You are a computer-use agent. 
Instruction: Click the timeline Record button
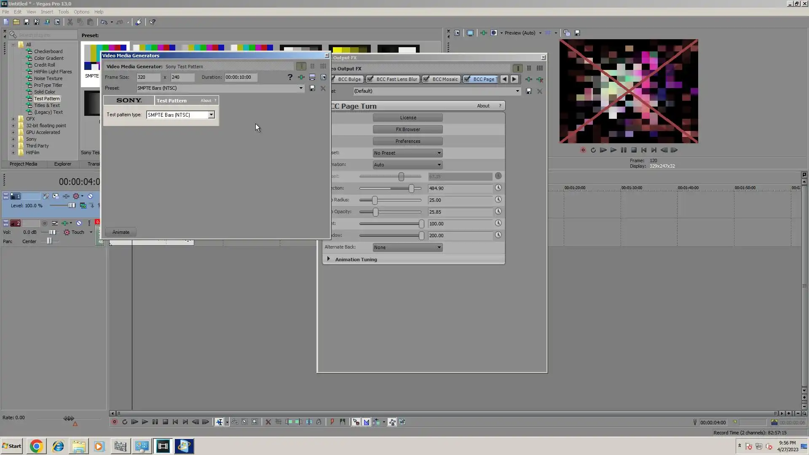tap(114, 422)
